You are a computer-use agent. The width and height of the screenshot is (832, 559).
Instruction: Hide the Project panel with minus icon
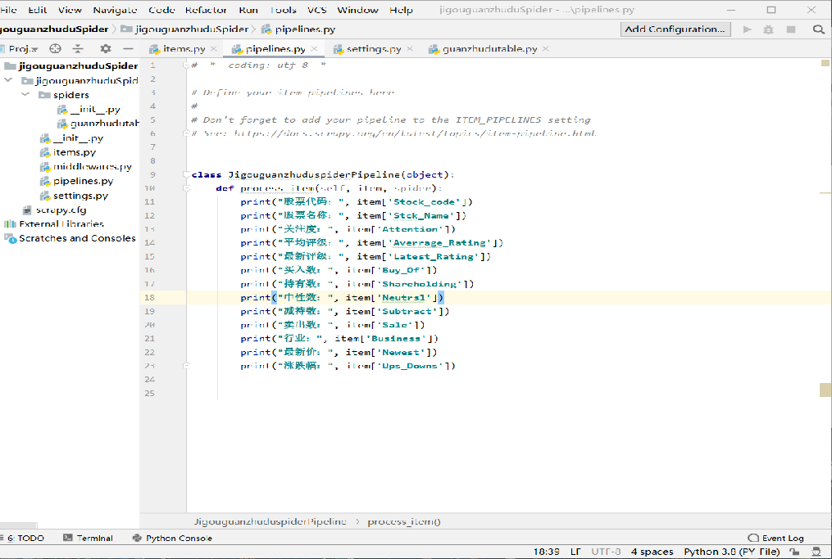(128, 49)
